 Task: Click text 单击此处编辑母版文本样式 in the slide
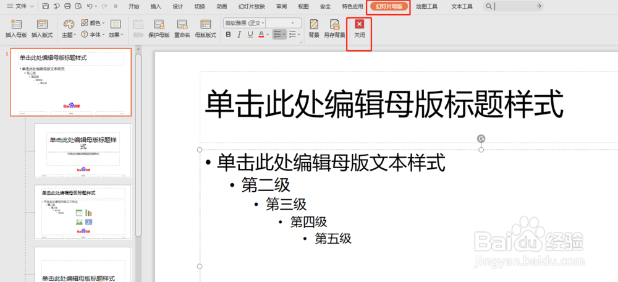(331, 163)
